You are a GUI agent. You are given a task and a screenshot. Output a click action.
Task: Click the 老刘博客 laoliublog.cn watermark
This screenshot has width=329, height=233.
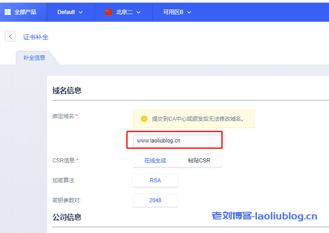pos(264,216)
